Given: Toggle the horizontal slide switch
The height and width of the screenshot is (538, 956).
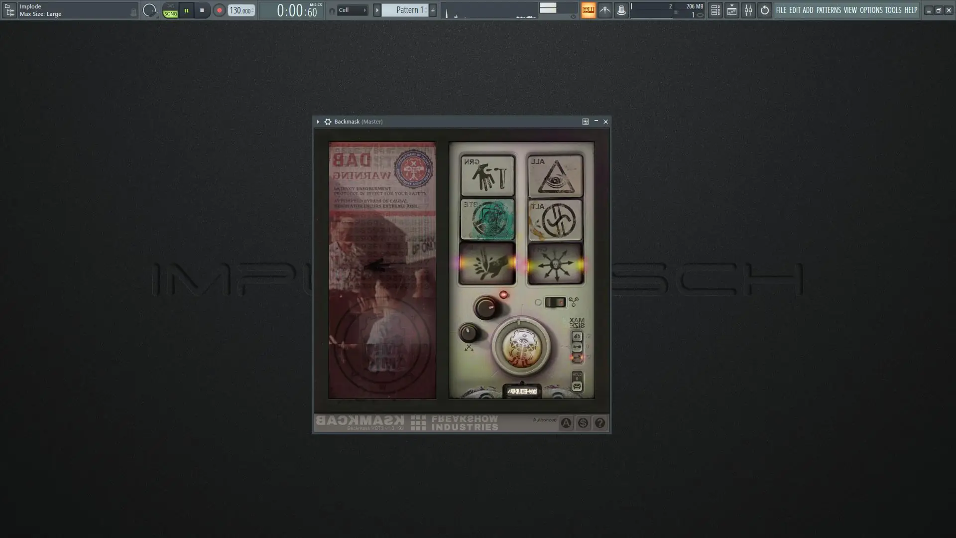Looking at the screenshot, I should coord(555,302).
